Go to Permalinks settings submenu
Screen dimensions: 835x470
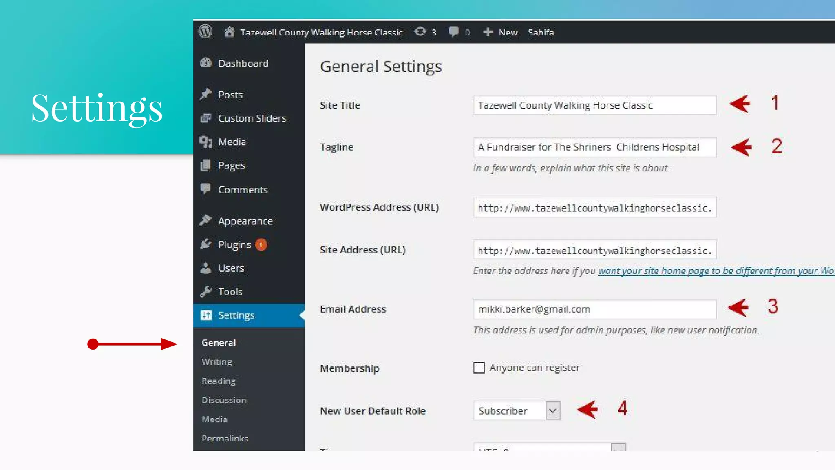(x=225, y=438)
